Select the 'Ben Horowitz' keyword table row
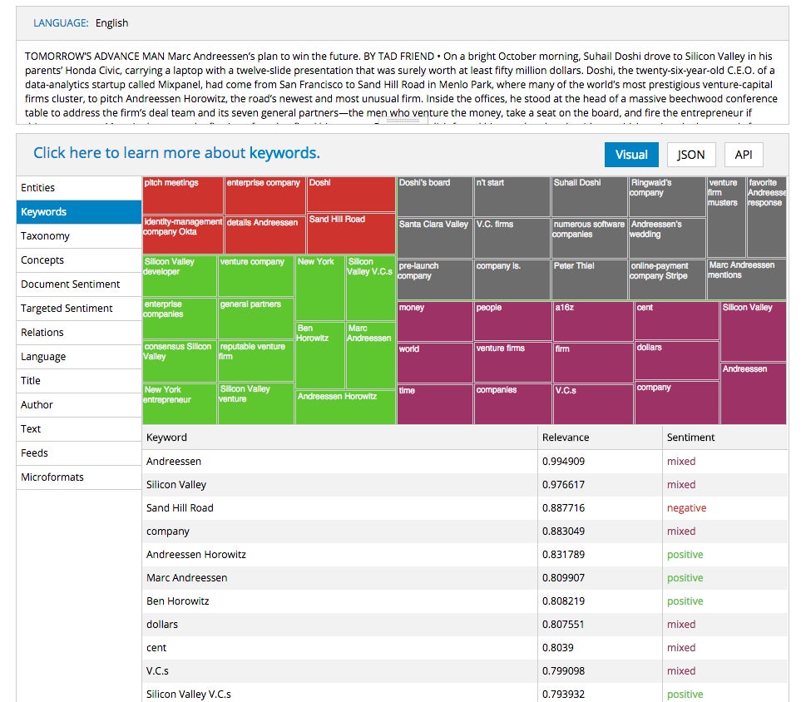806x702 pixels. pos(465,601)
